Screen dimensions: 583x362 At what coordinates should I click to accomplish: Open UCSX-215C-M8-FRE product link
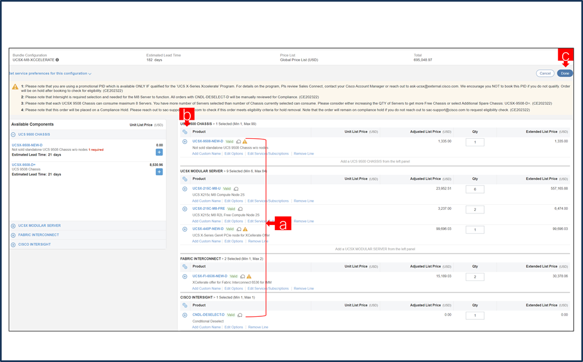click(x=209, y=209)
